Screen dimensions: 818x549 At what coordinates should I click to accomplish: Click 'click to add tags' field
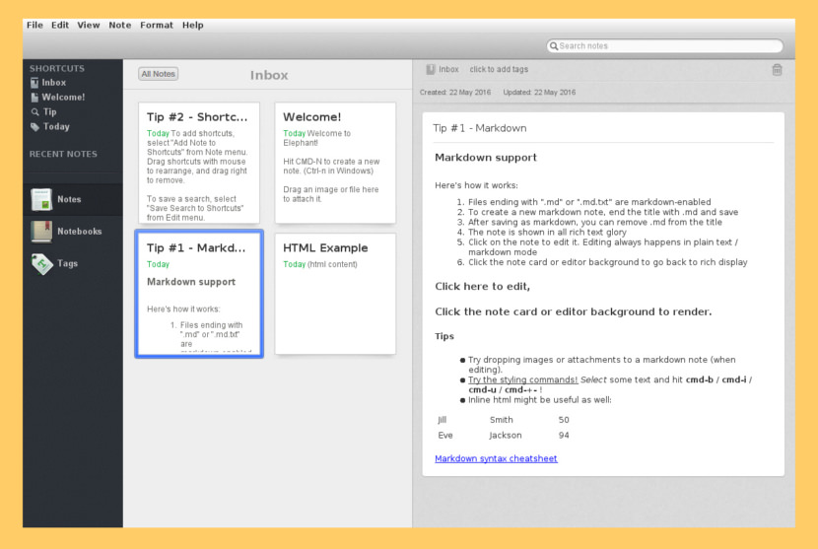[x=499, y=70]
